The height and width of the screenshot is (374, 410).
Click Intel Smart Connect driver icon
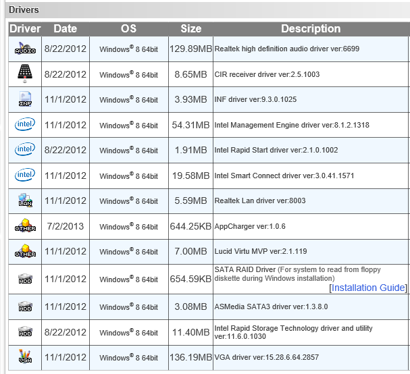[25, 175]
